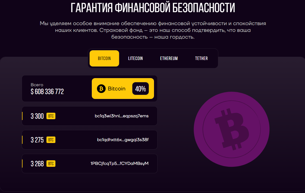Open wallet address bc1qdhxtt6x...gwgql3s38f

point(123,140)
